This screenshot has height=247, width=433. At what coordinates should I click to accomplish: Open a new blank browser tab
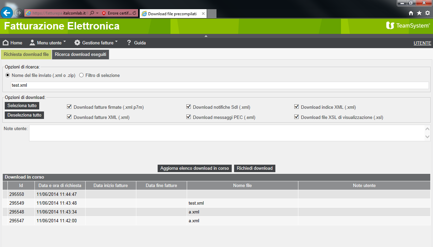point(212,14)
